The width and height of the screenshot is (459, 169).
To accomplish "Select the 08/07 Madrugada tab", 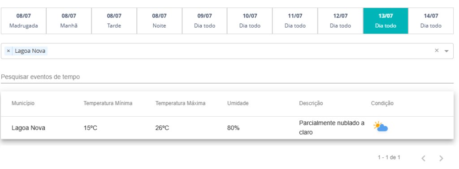I will (x=23, y=21).
